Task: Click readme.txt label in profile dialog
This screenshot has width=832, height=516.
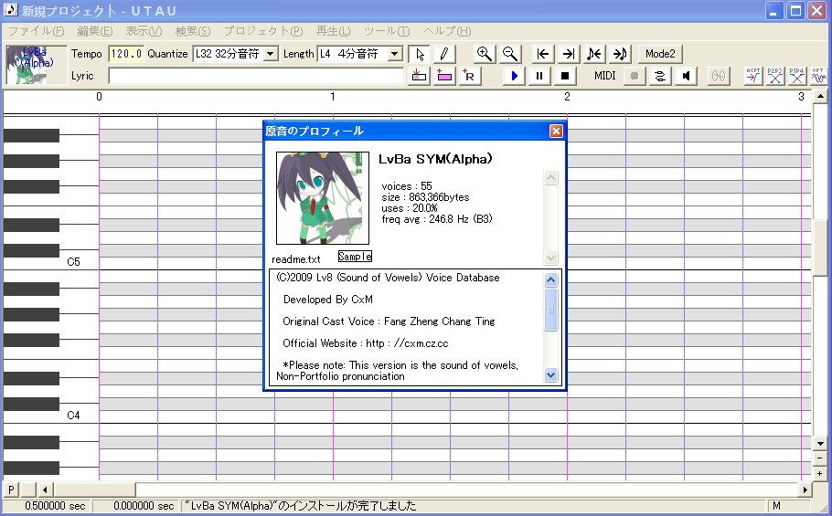Action: (296, 259)
